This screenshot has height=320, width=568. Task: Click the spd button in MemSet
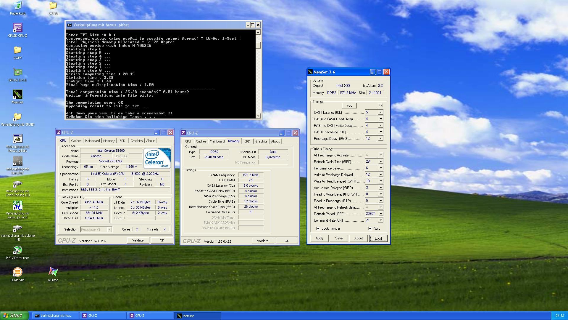350,105
